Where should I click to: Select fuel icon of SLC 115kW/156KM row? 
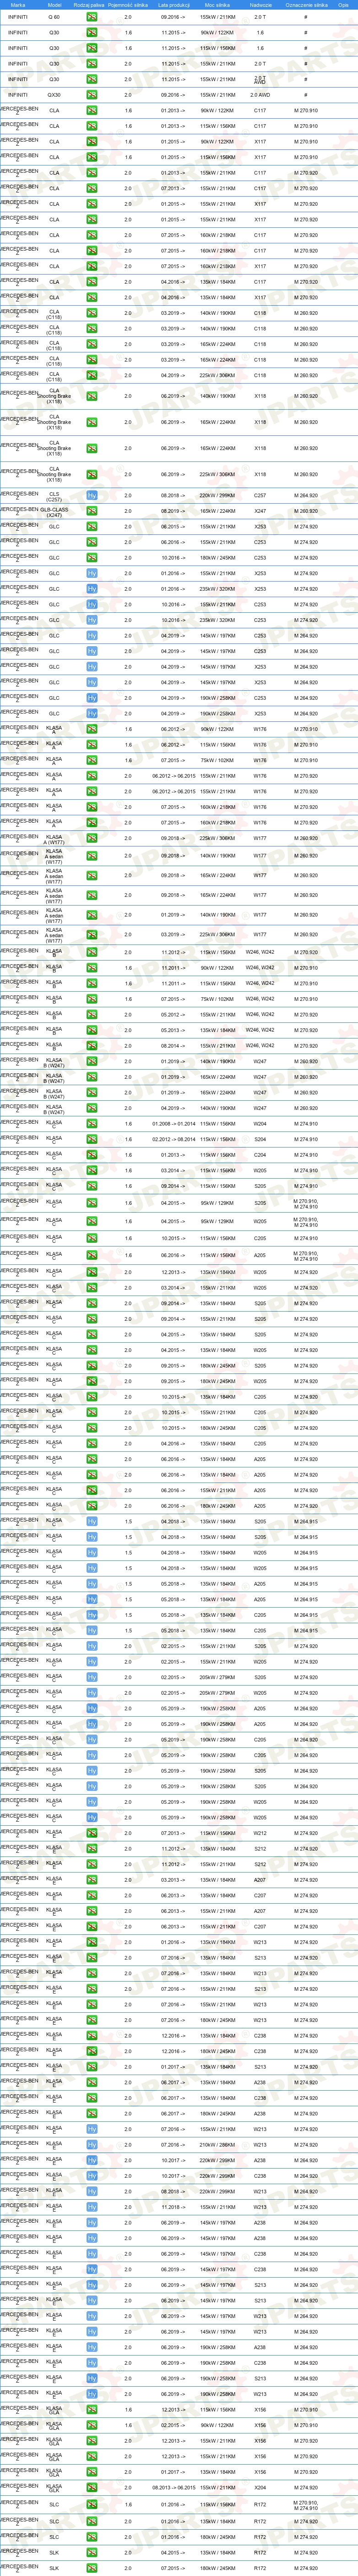(x=92, y=2505)
